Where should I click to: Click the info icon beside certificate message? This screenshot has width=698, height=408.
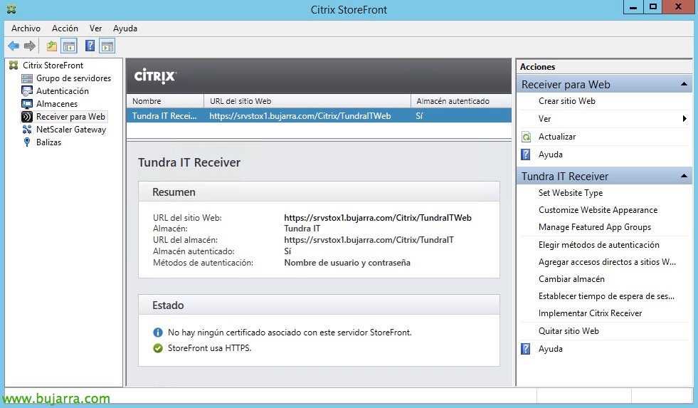coord(158,333)
